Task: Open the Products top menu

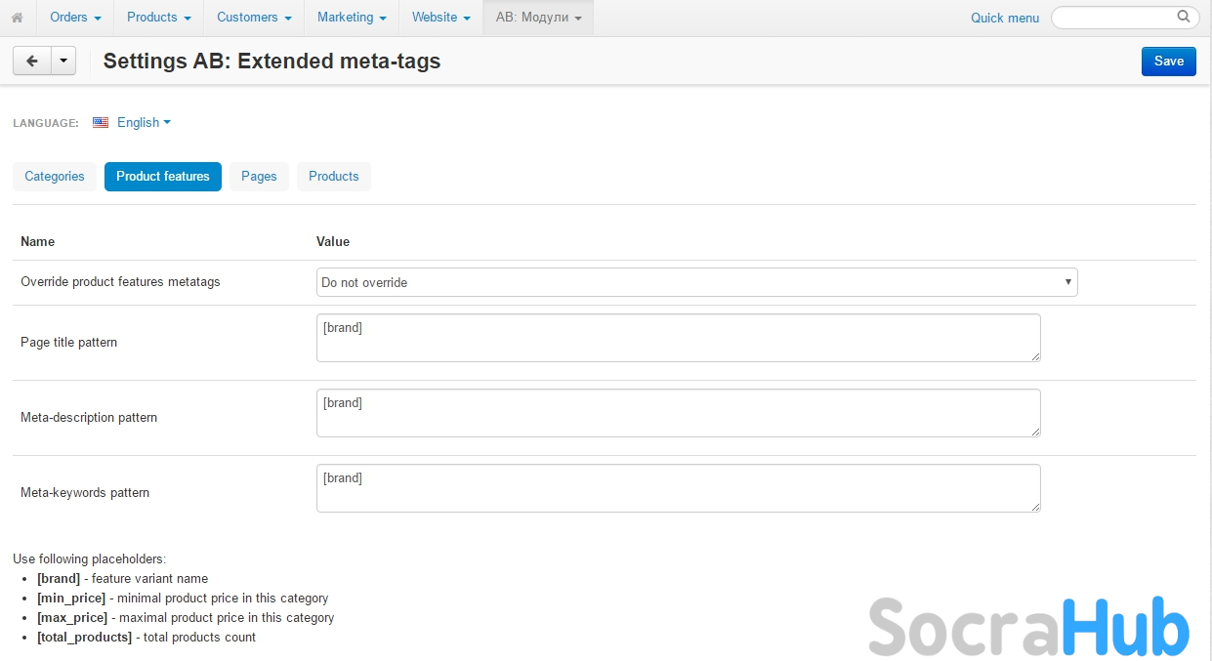Action: (158, 18)
